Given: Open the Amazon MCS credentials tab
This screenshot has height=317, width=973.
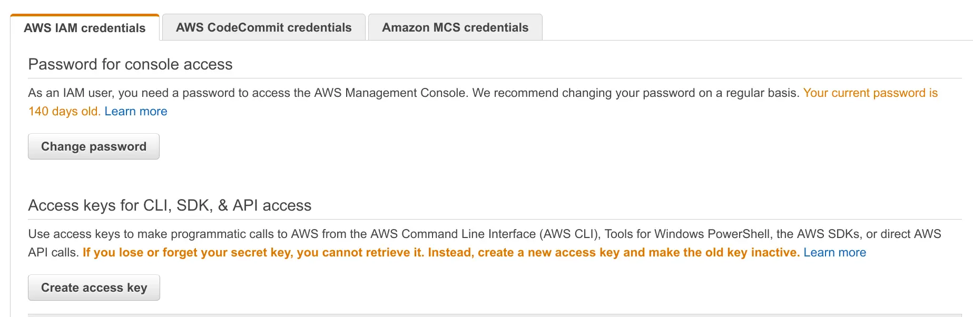Looking at the screenshot, I should [455, 27].
